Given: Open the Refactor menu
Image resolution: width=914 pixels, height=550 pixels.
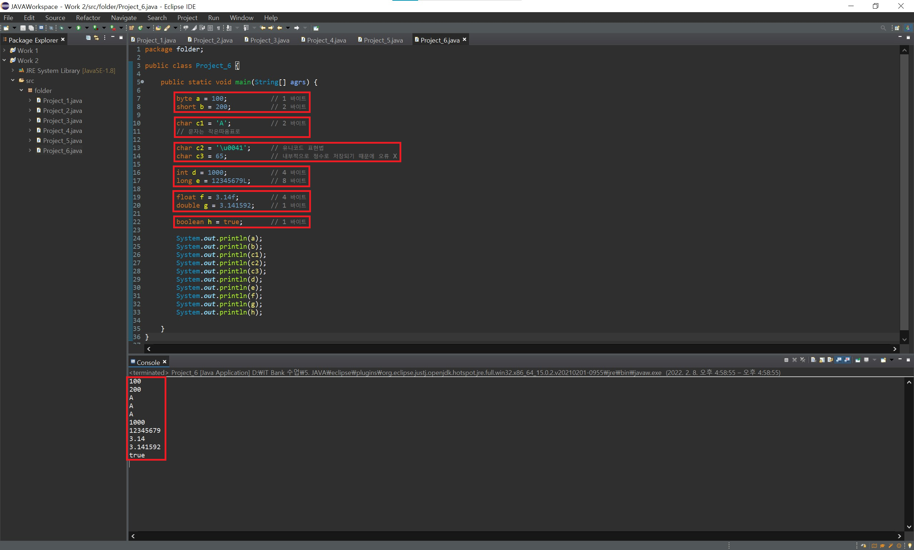Looking at the screenshot, I should click(x=88, y=18).
